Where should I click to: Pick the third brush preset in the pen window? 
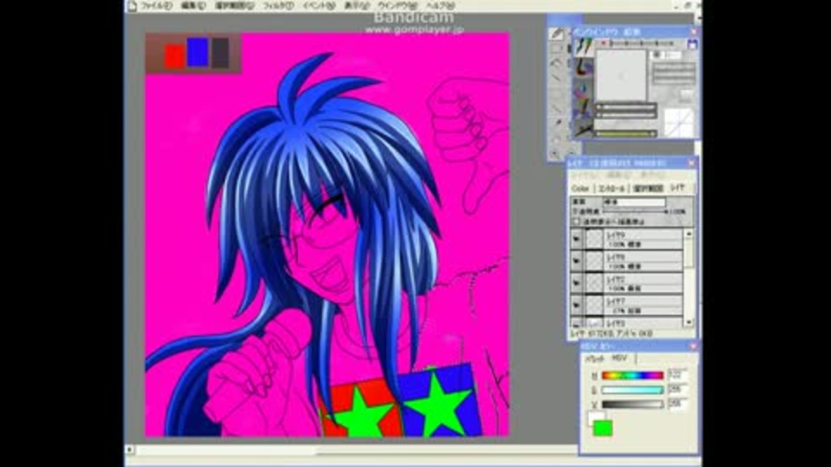pyautogui.click(x=583, y=89)
